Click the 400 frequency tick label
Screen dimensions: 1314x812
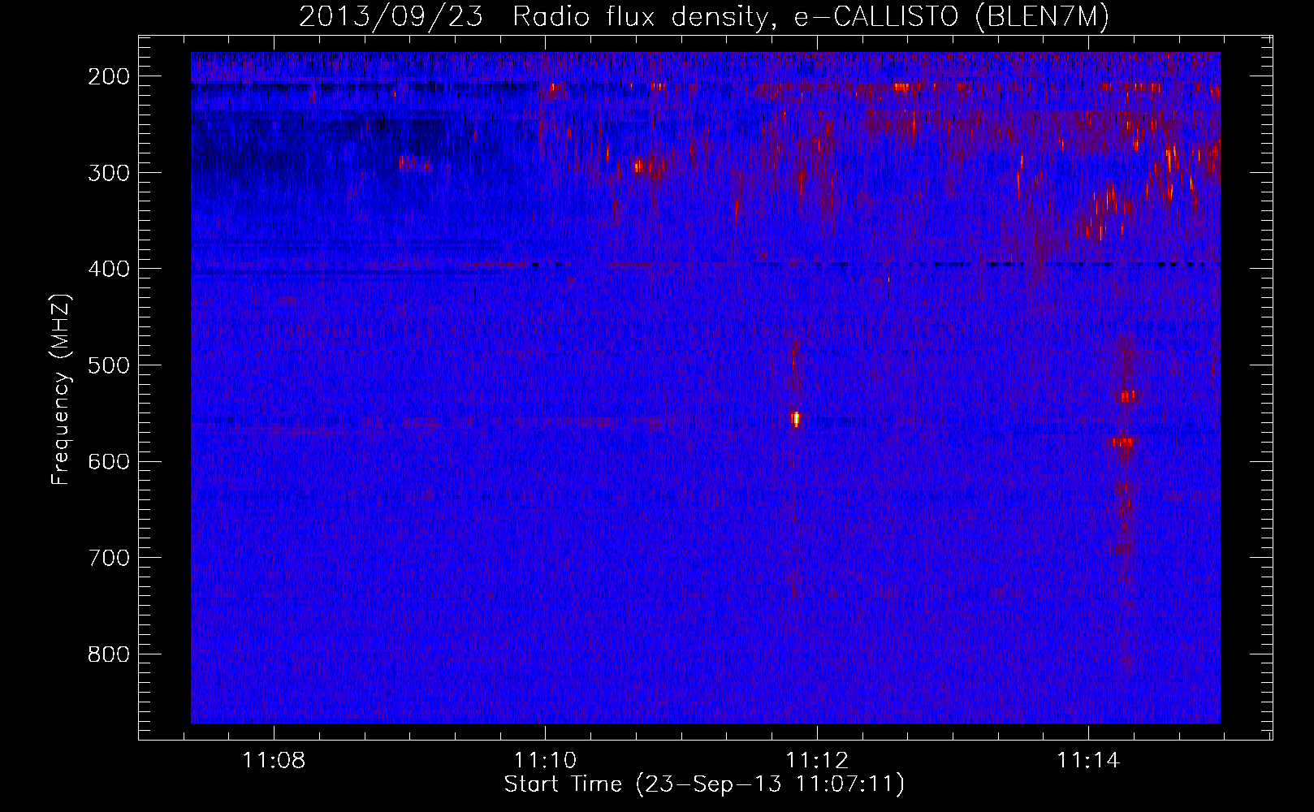point(109,269)
